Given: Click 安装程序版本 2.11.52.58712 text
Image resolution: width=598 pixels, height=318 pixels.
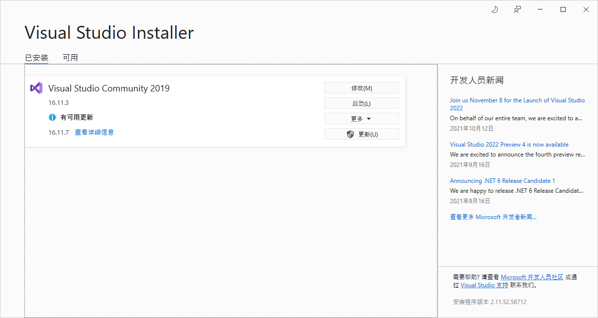Looking at the screenshot, I should [490, 302].
